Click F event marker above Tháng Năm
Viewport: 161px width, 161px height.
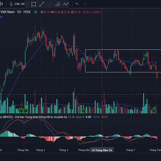(x=83, y=111)
